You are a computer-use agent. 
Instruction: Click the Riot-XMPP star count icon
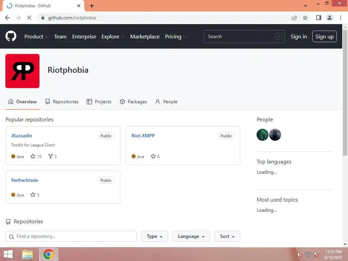pos(153,156)
